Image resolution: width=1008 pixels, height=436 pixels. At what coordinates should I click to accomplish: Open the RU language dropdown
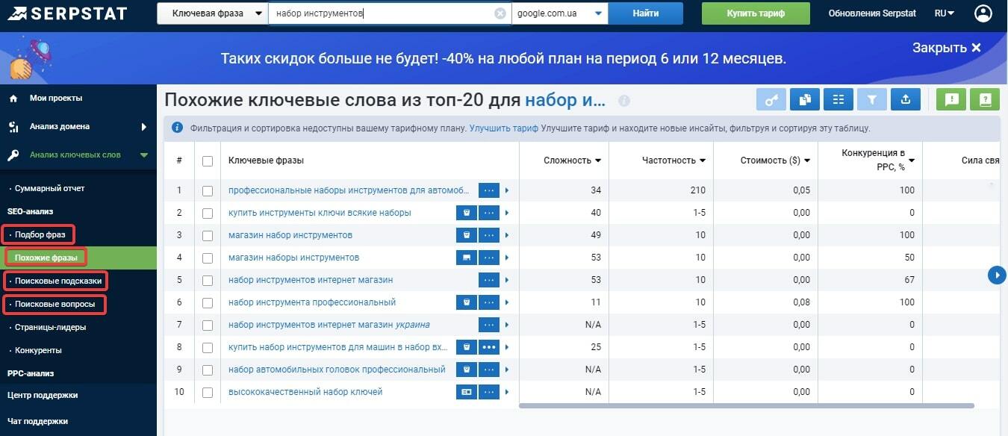[945, 13]
